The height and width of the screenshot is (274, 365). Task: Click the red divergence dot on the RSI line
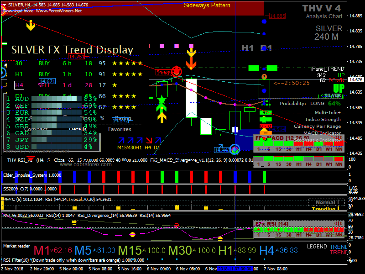click(177, 225)
